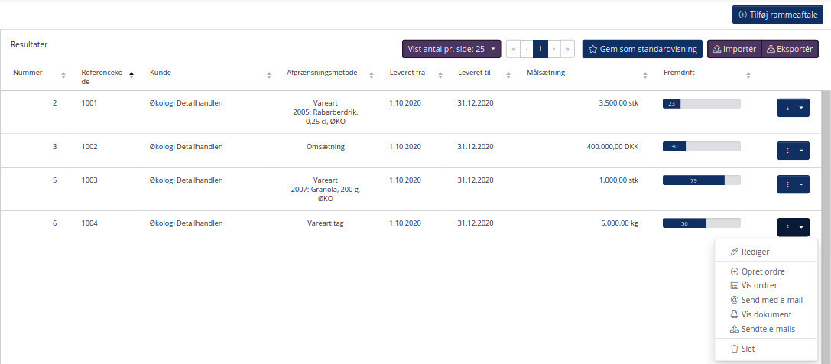
Task: Click Slet in the dropdown menu
Action: [748, 349]
